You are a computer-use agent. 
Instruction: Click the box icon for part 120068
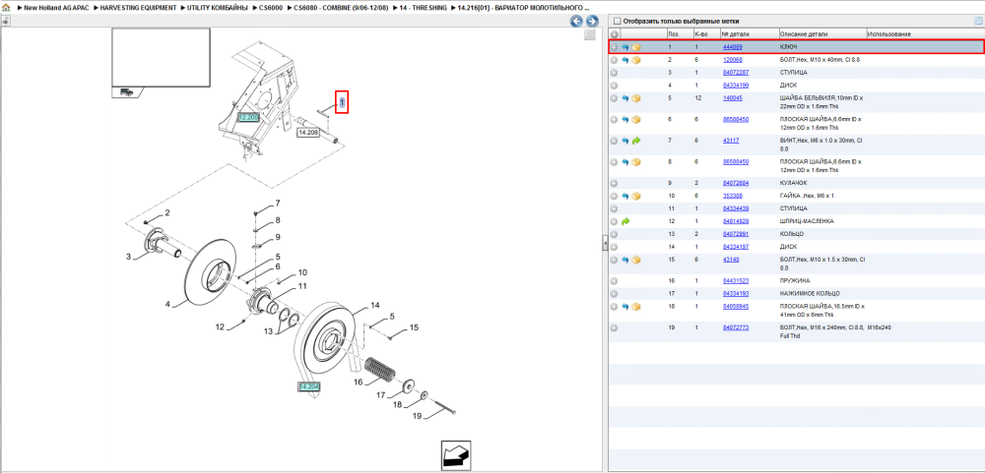[635, 60]
